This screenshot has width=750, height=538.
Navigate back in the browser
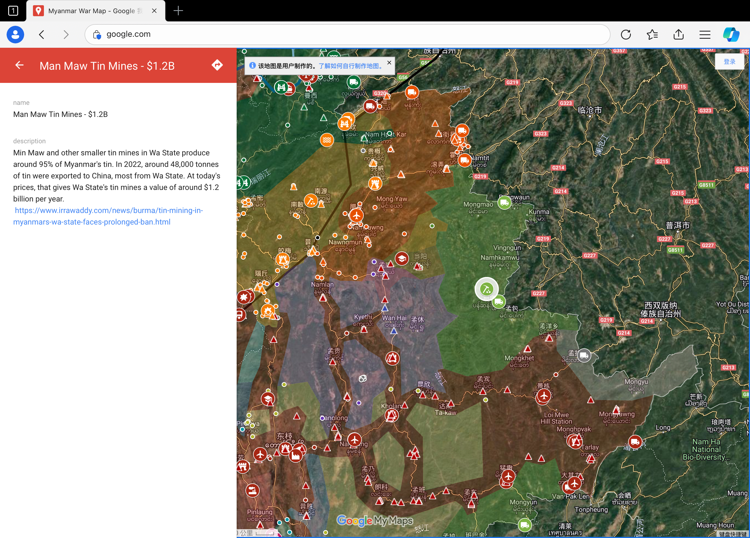pos(42,34)
